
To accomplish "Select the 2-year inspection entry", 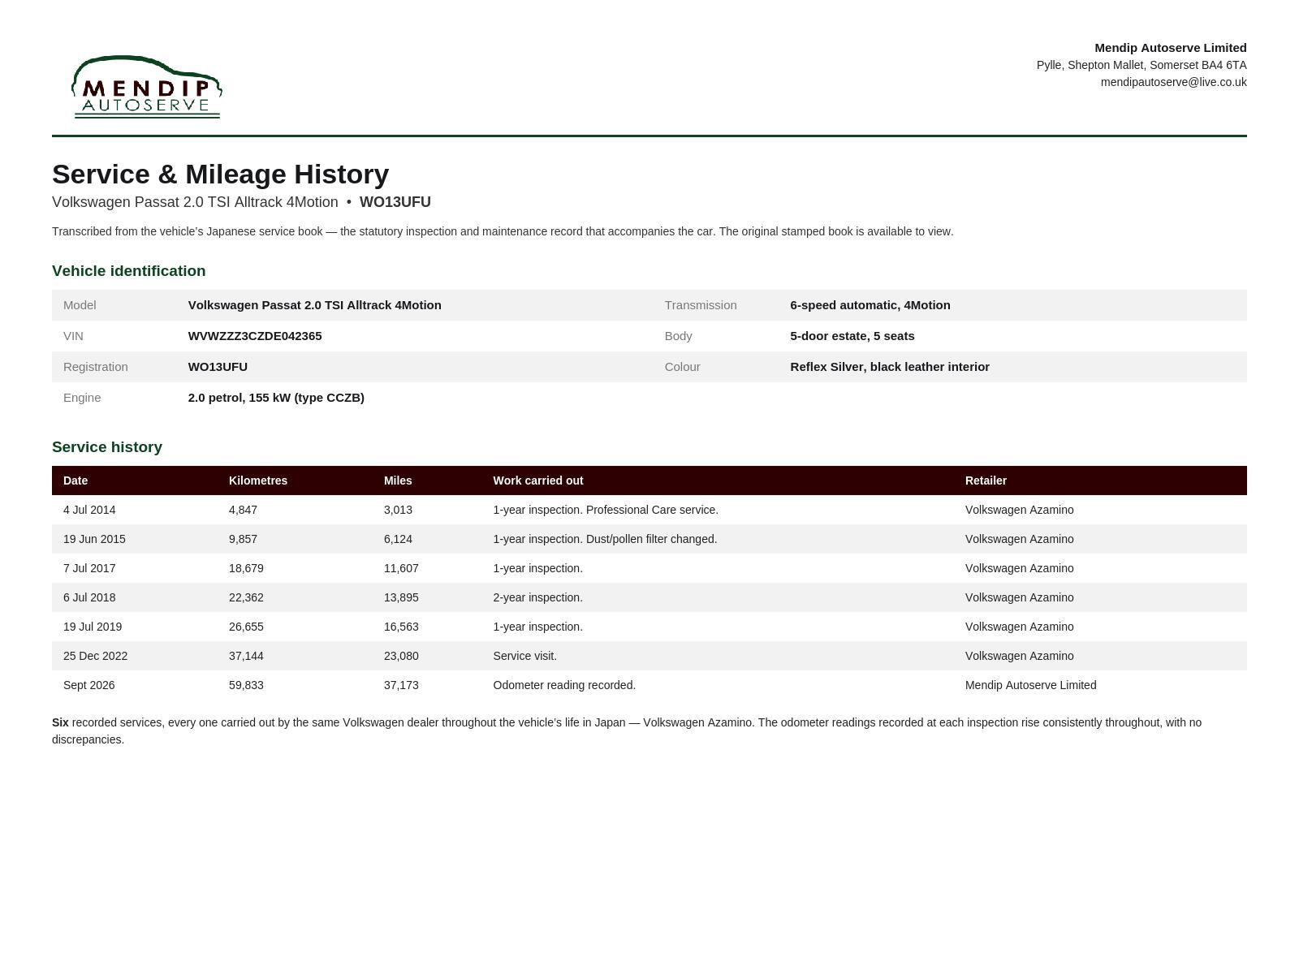I will [538, 597].
